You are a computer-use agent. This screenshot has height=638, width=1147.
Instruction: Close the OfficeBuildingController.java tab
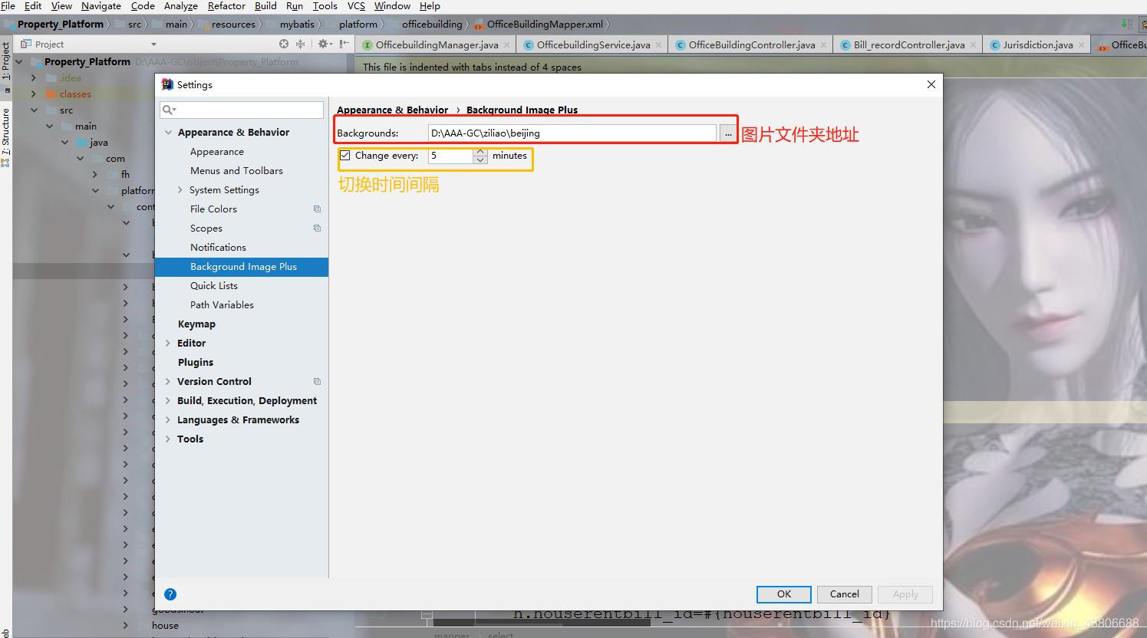[x=823, y=45]
